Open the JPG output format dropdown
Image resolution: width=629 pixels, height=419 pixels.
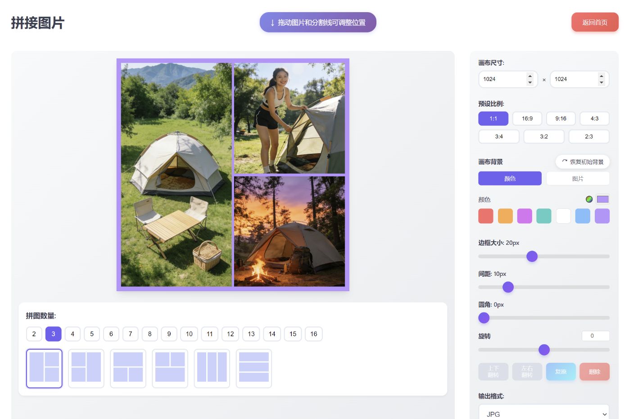(543, 414)
